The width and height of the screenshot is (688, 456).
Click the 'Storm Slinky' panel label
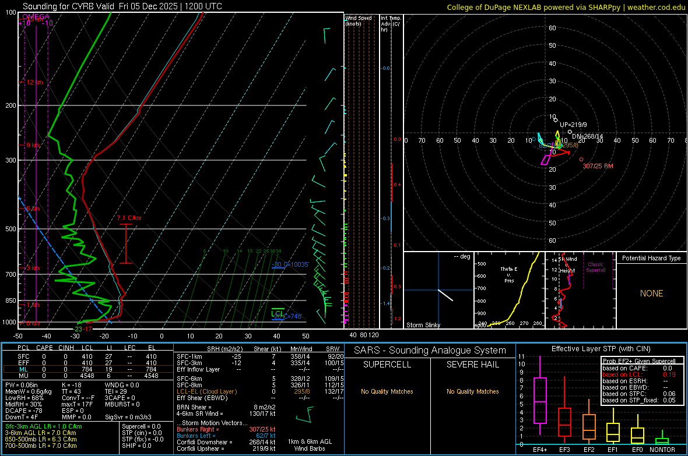(423, 325)
